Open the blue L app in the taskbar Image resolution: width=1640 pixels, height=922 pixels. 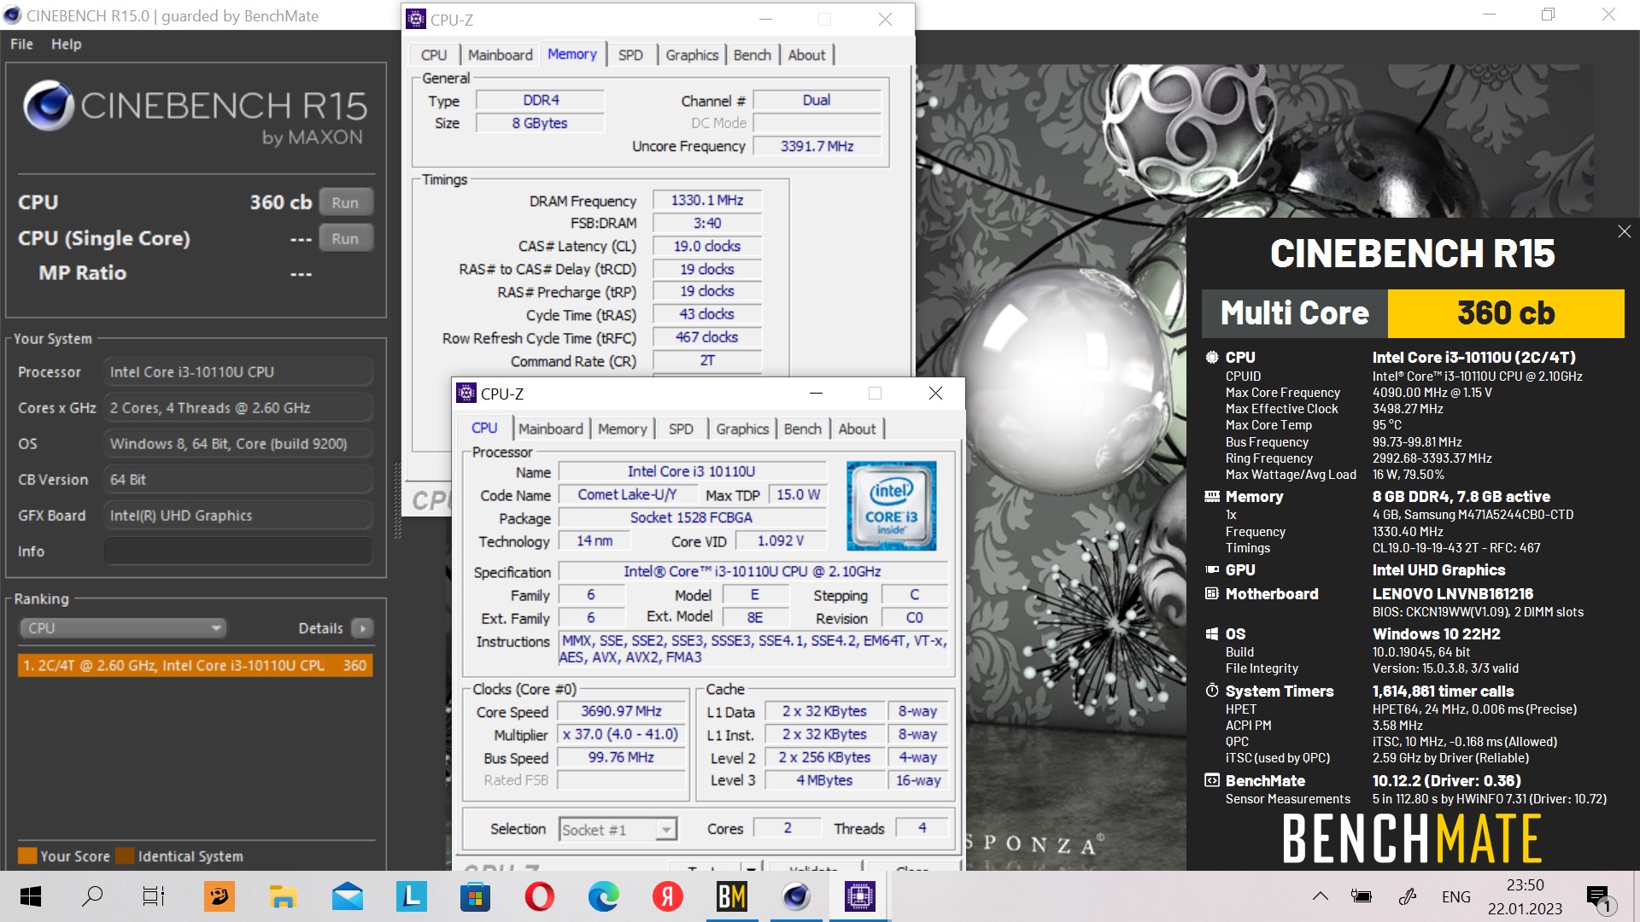click(411, 896)
